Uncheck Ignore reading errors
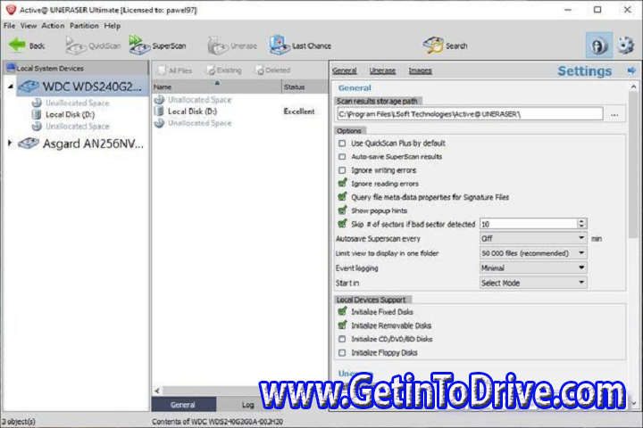The width and height of the screenshot is (643, 428). tap(342, 184)
